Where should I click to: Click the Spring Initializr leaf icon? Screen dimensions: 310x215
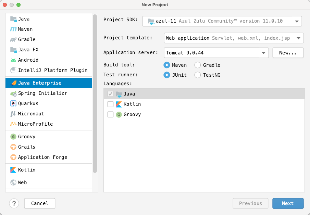(x=13, y=93)
